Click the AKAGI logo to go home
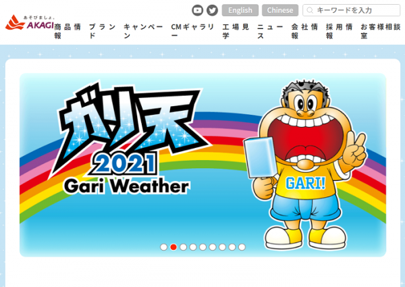405x287 pixels. coord(27,23)
